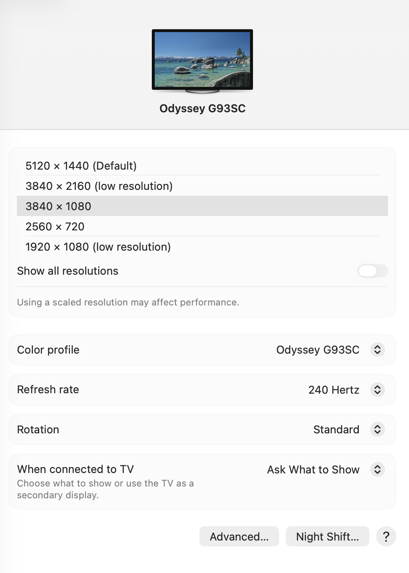Toggle the Show all resolutions switch
This screenshot has width=409, height=573.
tap(373, 271)
